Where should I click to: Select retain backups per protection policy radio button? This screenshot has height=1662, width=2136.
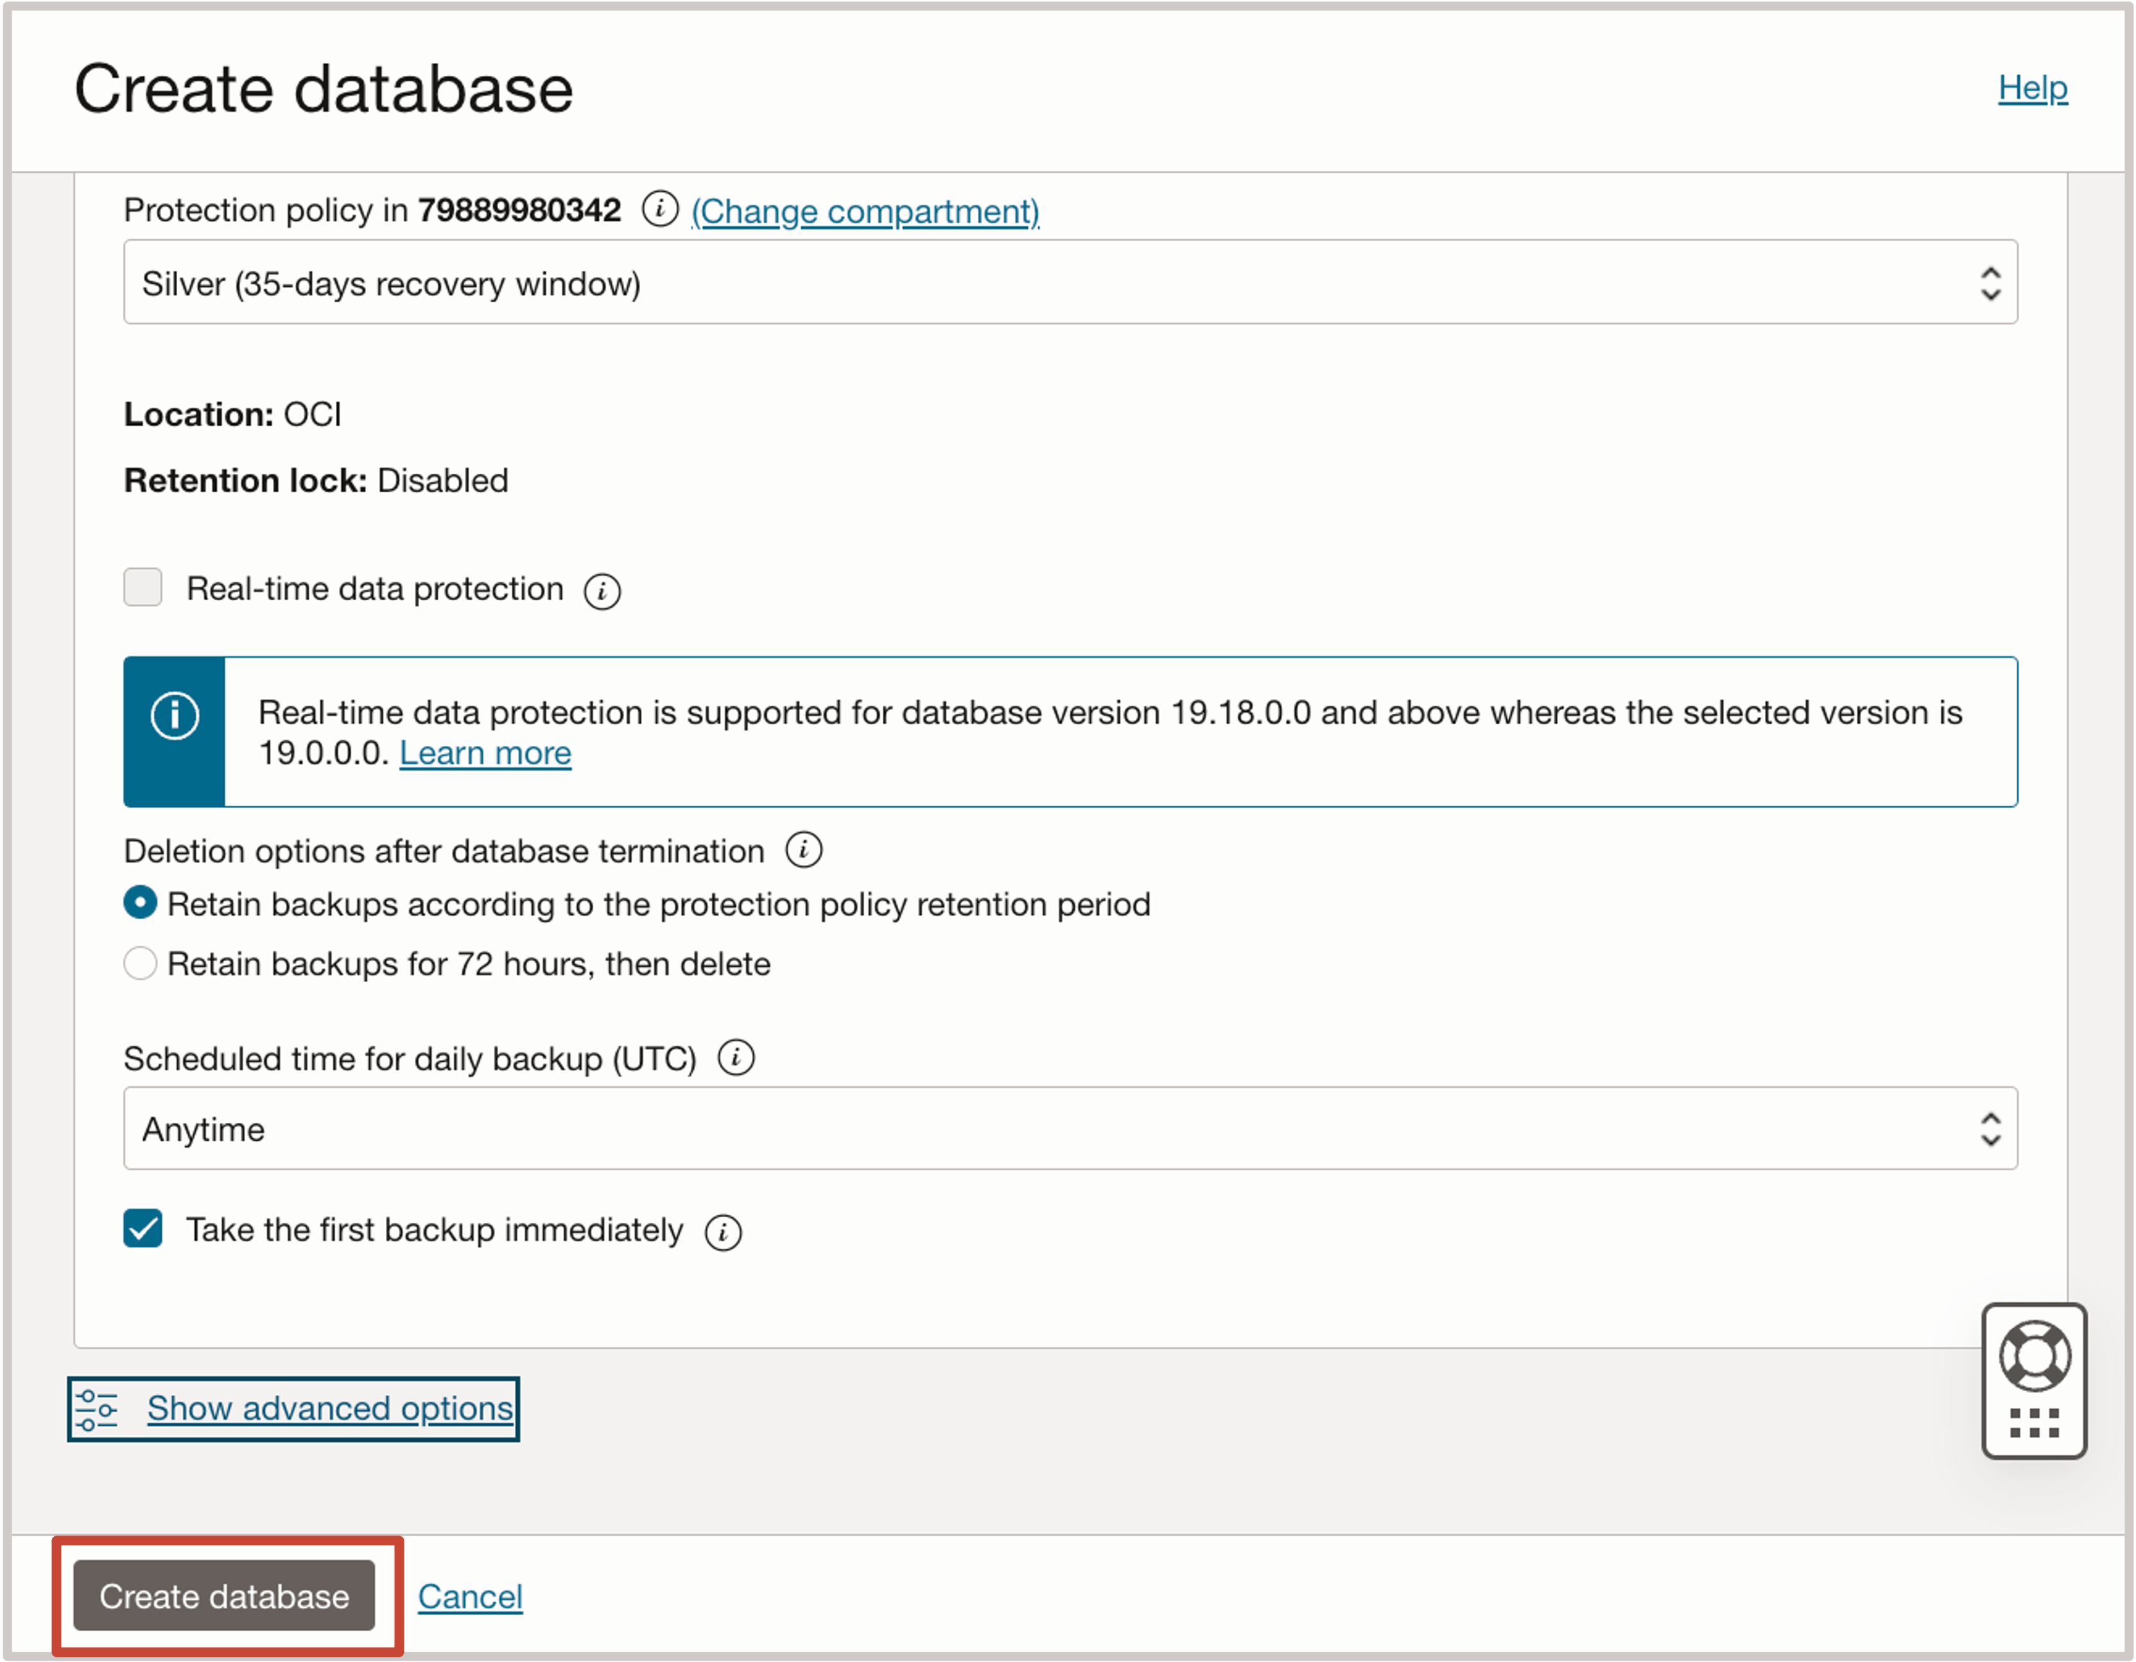[x=144, y=903]
